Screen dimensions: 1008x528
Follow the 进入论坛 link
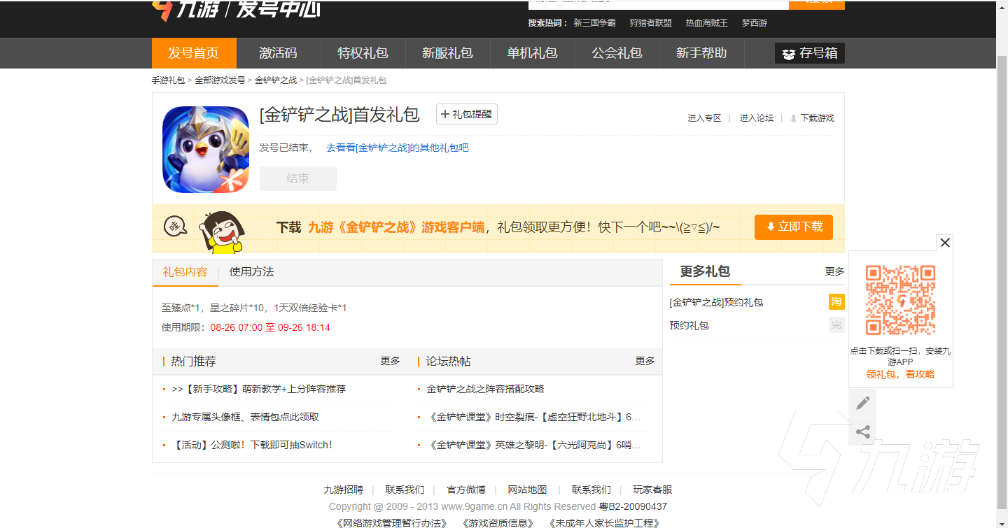pos(757,118)
